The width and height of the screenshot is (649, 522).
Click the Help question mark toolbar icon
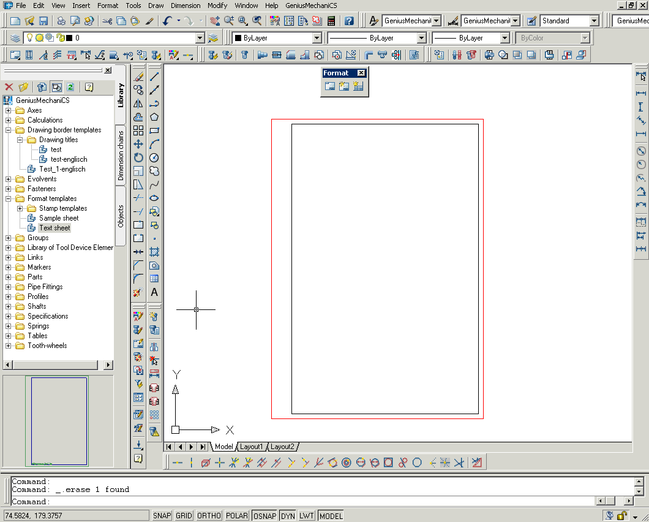(x=349, y=21)
